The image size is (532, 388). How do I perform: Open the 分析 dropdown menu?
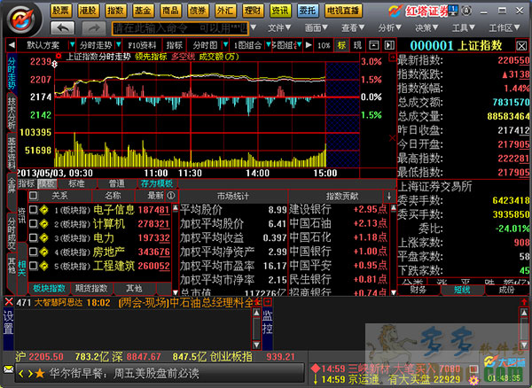tap(390, 27)
